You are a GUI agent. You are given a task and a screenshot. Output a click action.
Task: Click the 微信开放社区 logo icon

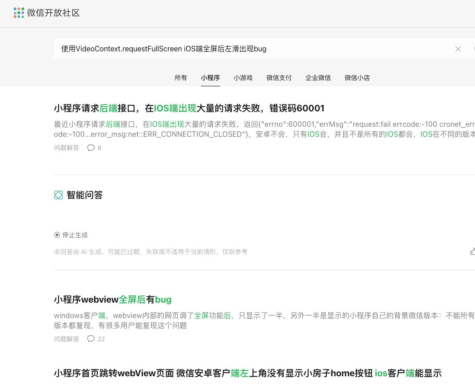coord(18,13)
